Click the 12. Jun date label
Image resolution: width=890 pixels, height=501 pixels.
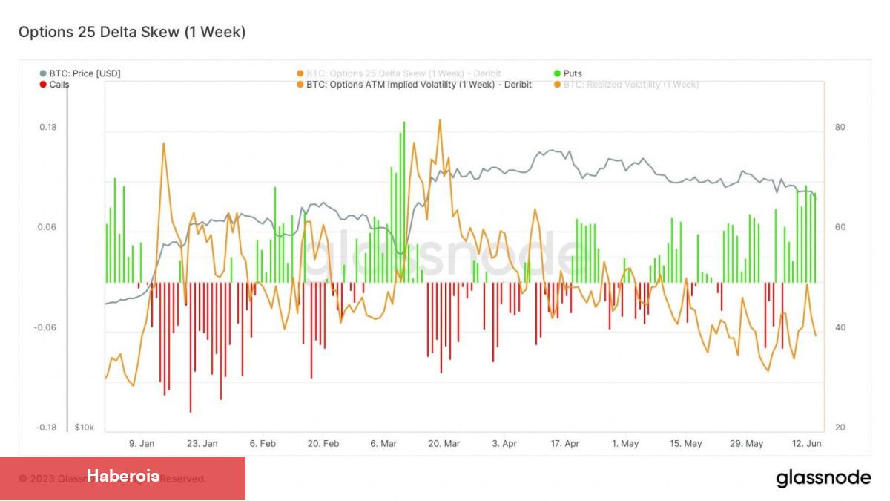807,444
